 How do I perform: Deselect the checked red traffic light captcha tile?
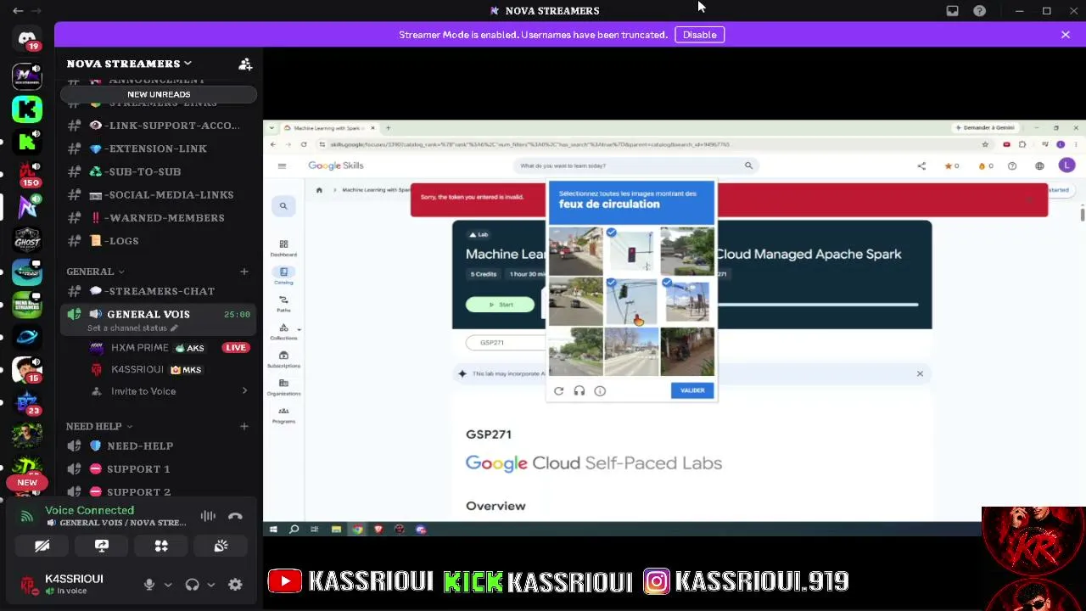click(631, 251)
